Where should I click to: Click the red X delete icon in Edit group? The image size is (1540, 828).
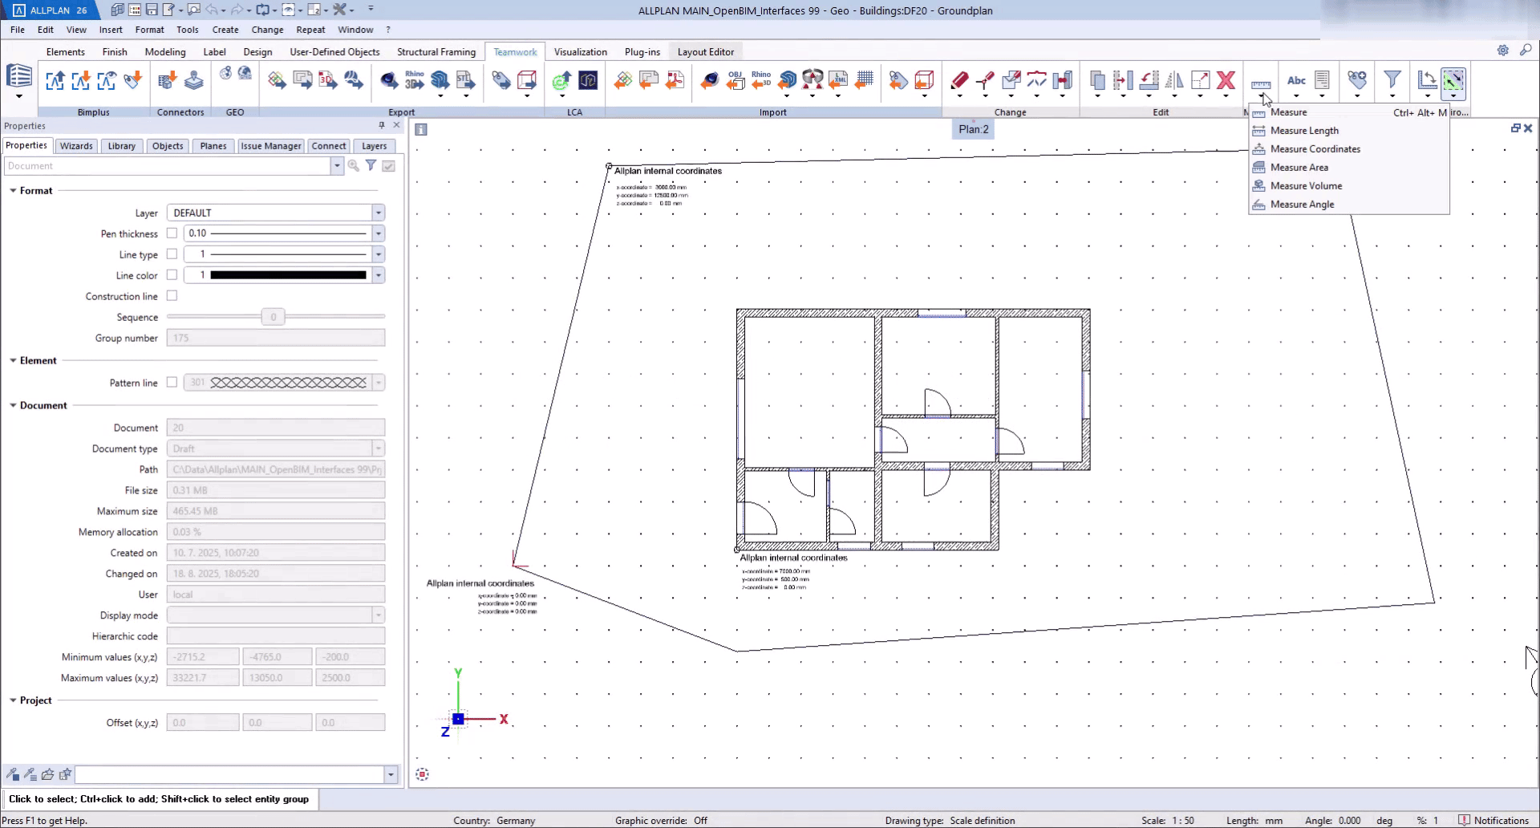[x=1226, y=80]
